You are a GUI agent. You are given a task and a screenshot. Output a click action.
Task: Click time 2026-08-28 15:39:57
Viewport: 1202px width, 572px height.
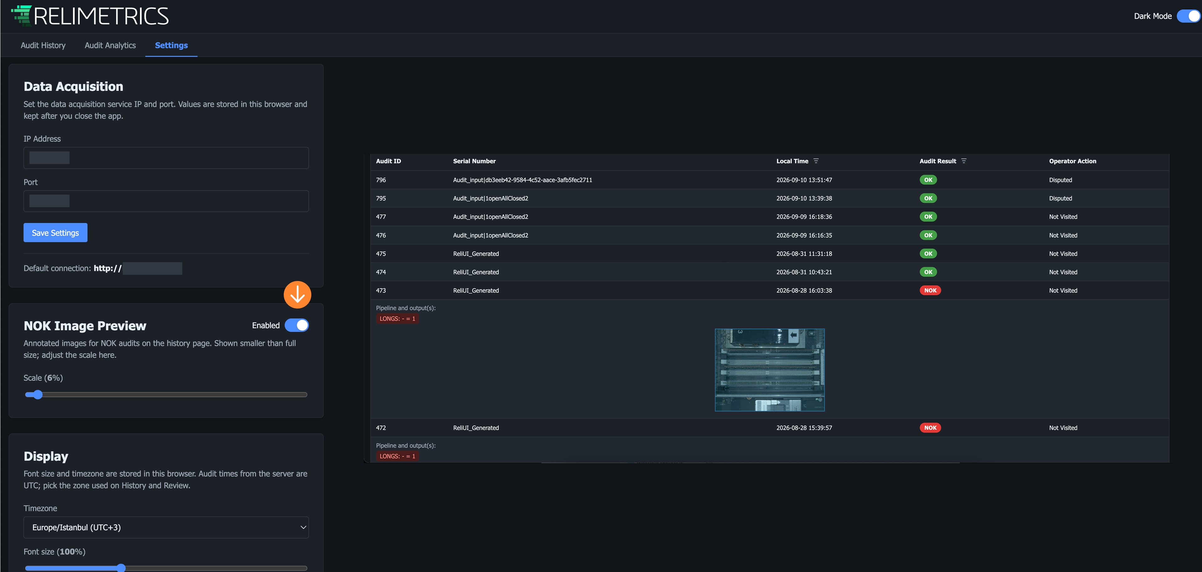804,428
